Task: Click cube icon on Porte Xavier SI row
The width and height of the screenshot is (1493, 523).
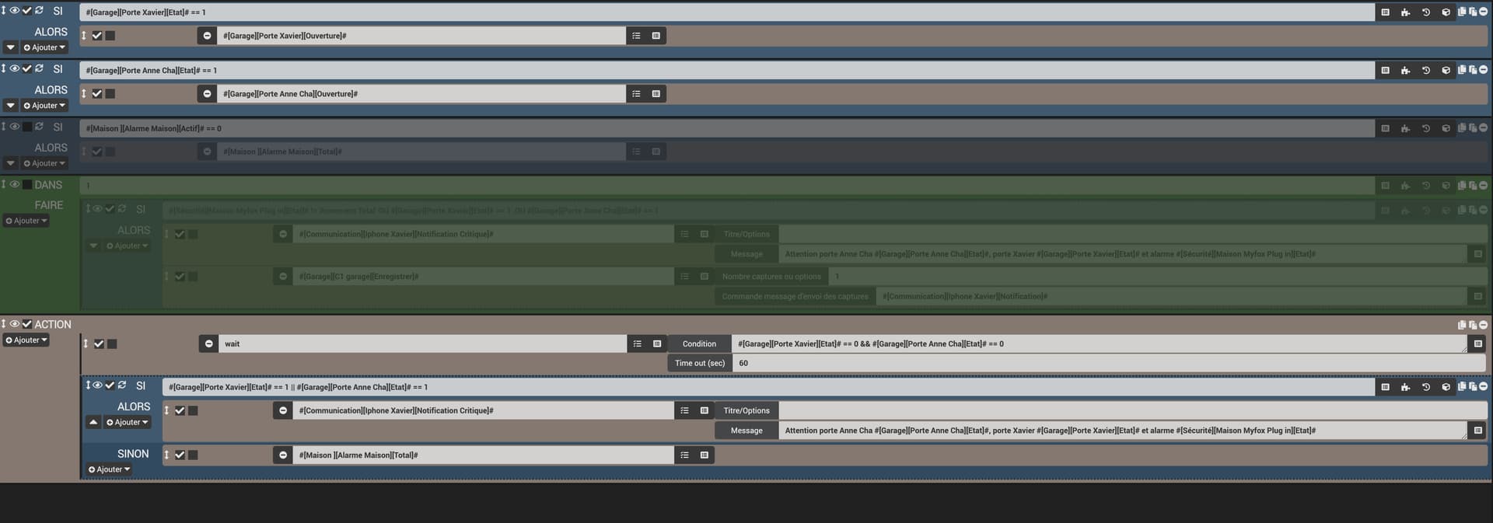Action: [1446, 12]
